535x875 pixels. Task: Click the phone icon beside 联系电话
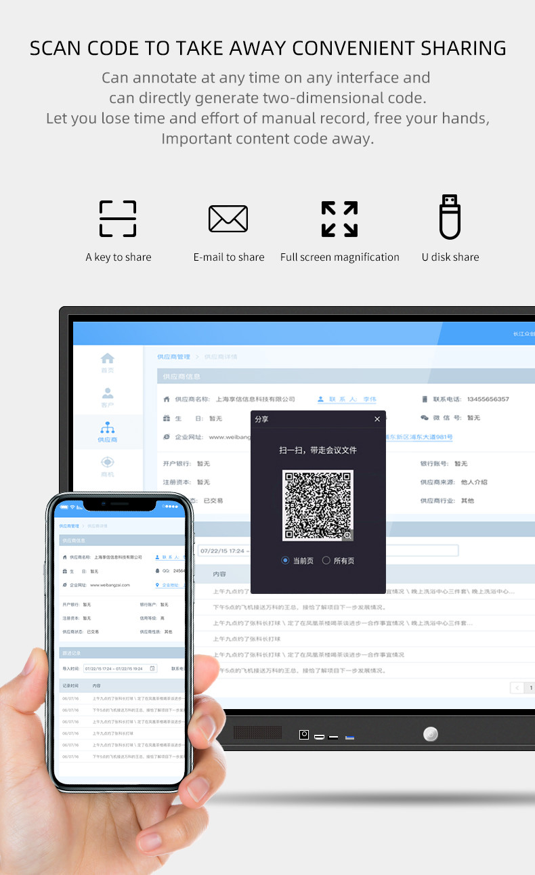[425, 400]
